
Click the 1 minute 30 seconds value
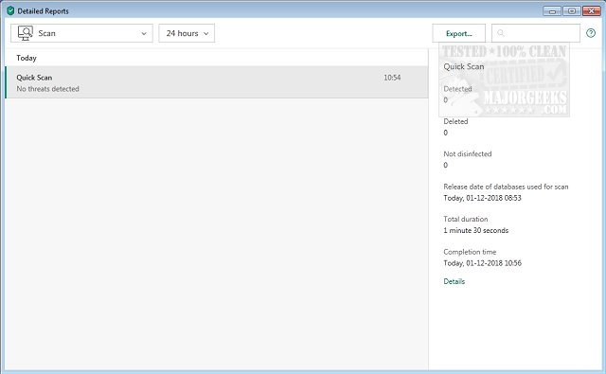pyautogui.click(x=475, y=230)
